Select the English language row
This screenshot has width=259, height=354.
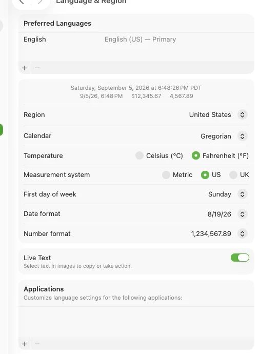[x=136, y=40]
